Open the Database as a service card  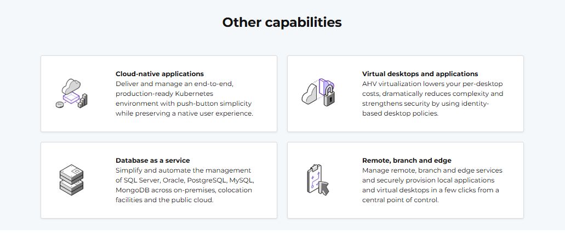pos(158,210)
